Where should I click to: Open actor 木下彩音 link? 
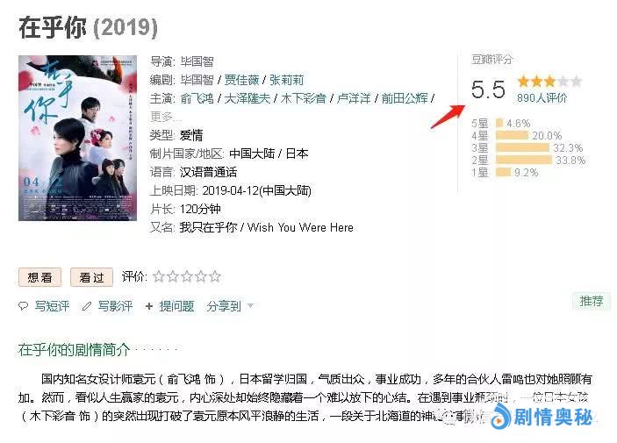click(303, 98)
